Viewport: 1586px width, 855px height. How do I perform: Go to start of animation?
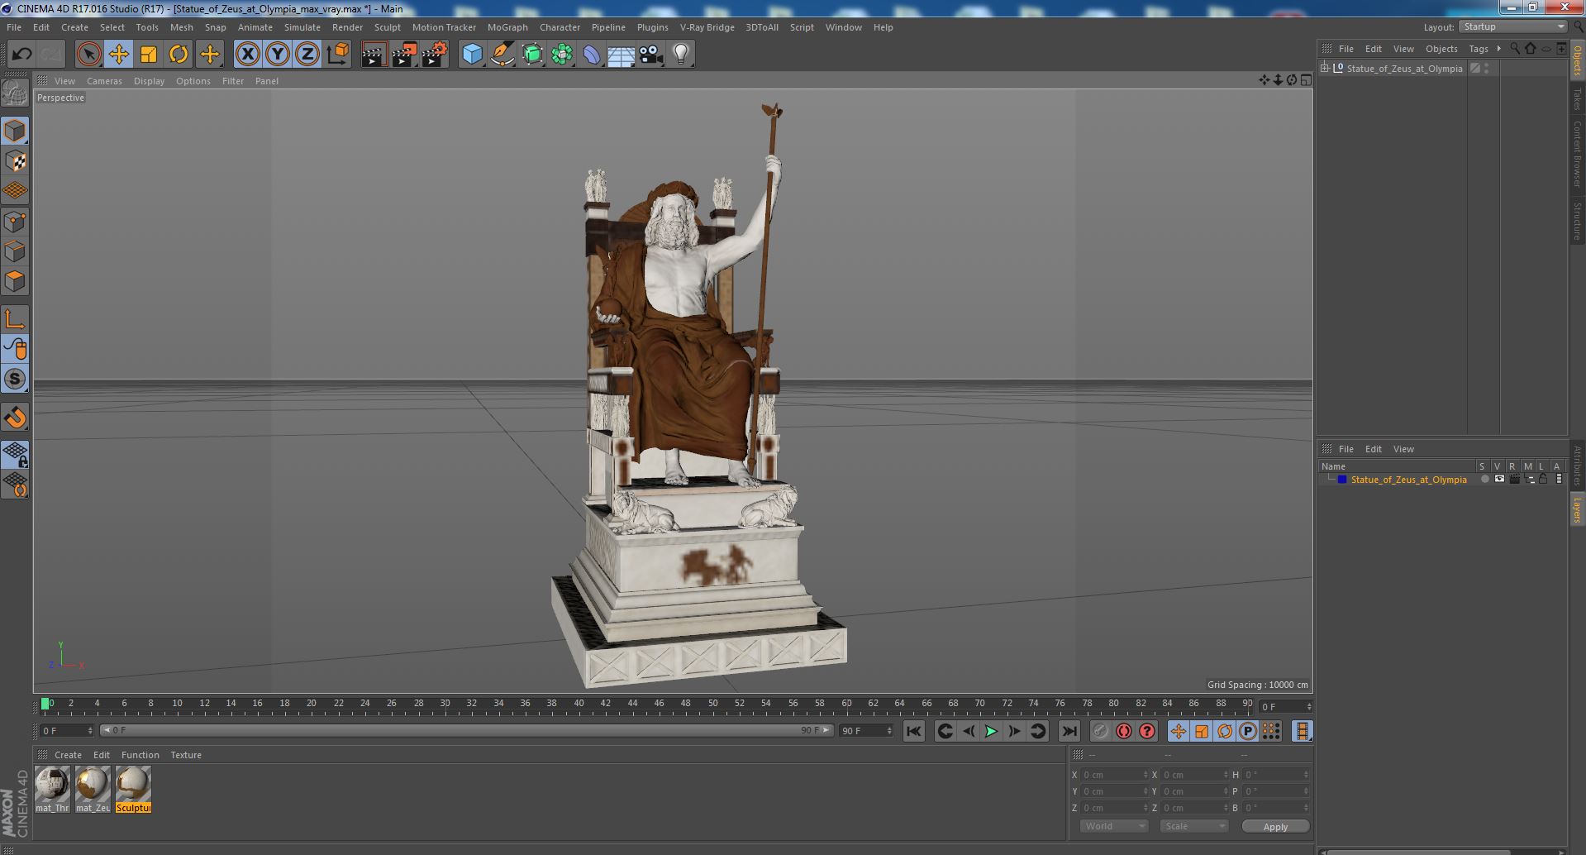pyautogui.click(x=913, y=731)
